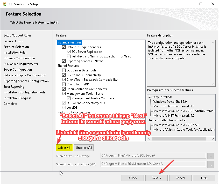The width and height of the screenshot is (219, 185).
Task: Open the Installation Rules step in sidebar
Action: click(15, 53)
